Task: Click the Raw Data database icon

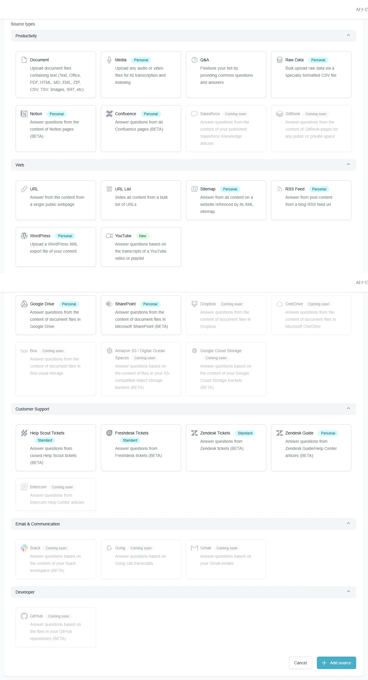Action: tap(280, 60)
